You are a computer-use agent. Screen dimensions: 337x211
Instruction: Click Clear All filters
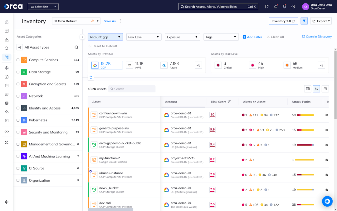point(275,37)
